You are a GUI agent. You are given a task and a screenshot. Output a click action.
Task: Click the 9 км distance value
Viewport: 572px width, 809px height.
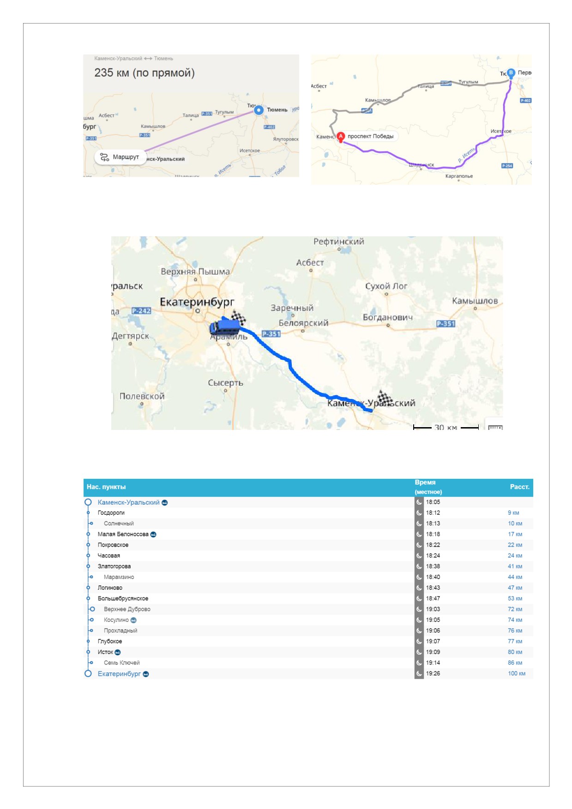[x=513, y=513]
